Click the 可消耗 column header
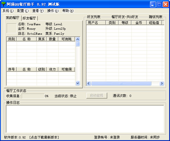The height and width of the screenshot is (141, 170). pyautogui.click(x=66, y=39)
